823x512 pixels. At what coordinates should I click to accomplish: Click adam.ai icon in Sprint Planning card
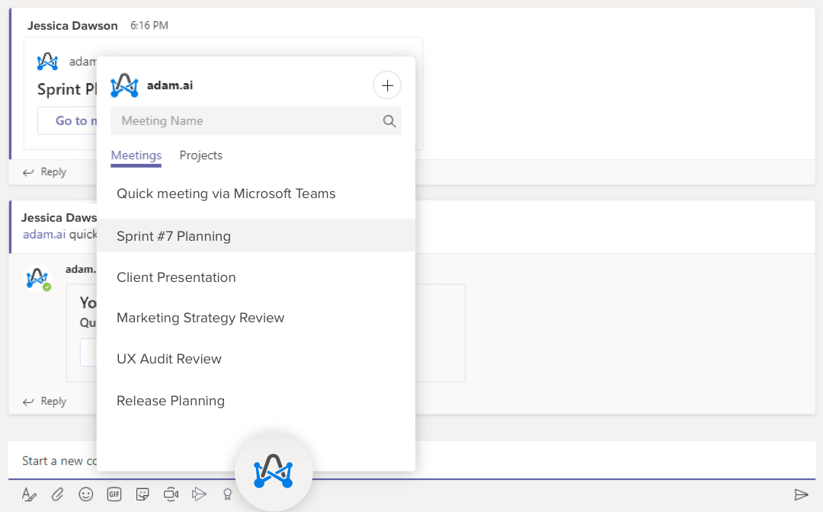(47, 62)
